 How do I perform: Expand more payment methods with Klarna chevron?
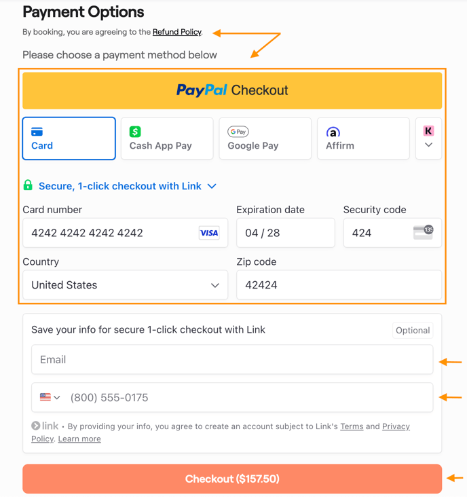pos(428,139)
